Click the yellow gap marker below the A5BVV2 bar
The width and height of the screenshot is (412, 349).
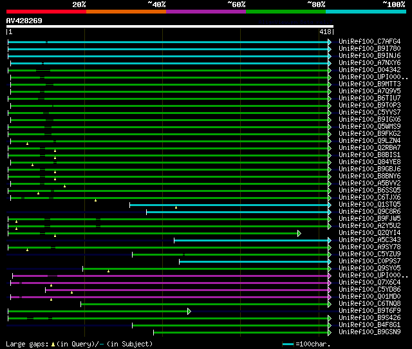pyautogui.click(x=64, y=186)
